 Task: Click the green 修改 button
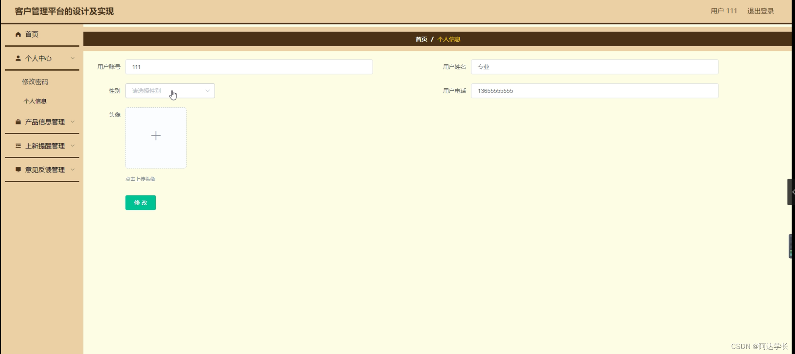coord(141,203)
